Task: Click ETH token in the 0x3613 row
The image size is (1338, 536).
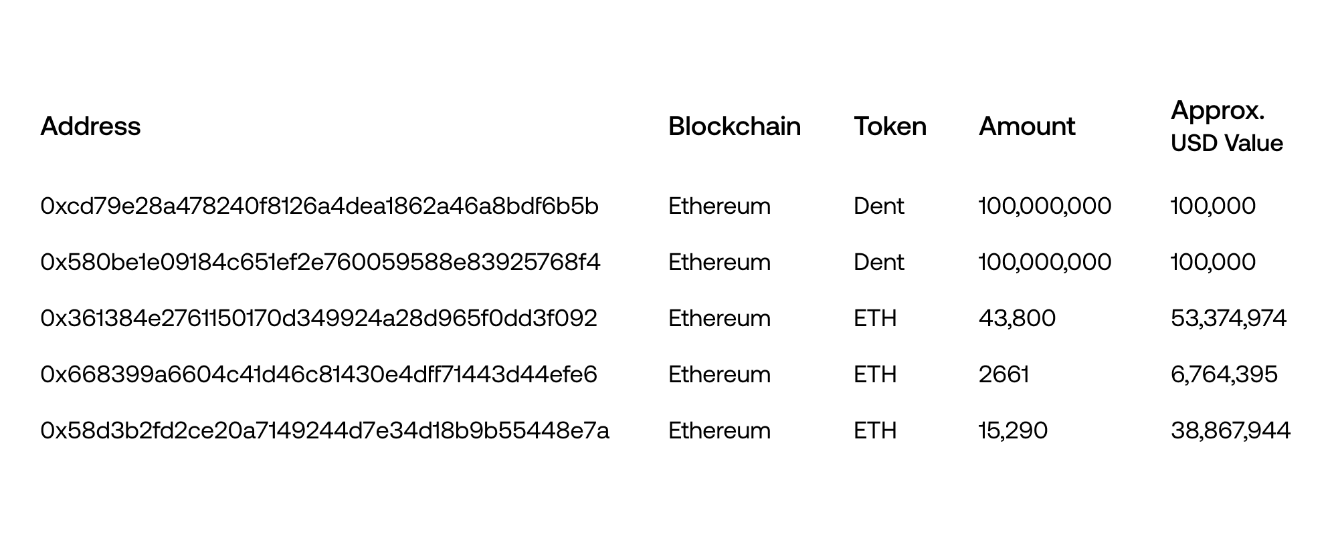Action: pos(875,318)
